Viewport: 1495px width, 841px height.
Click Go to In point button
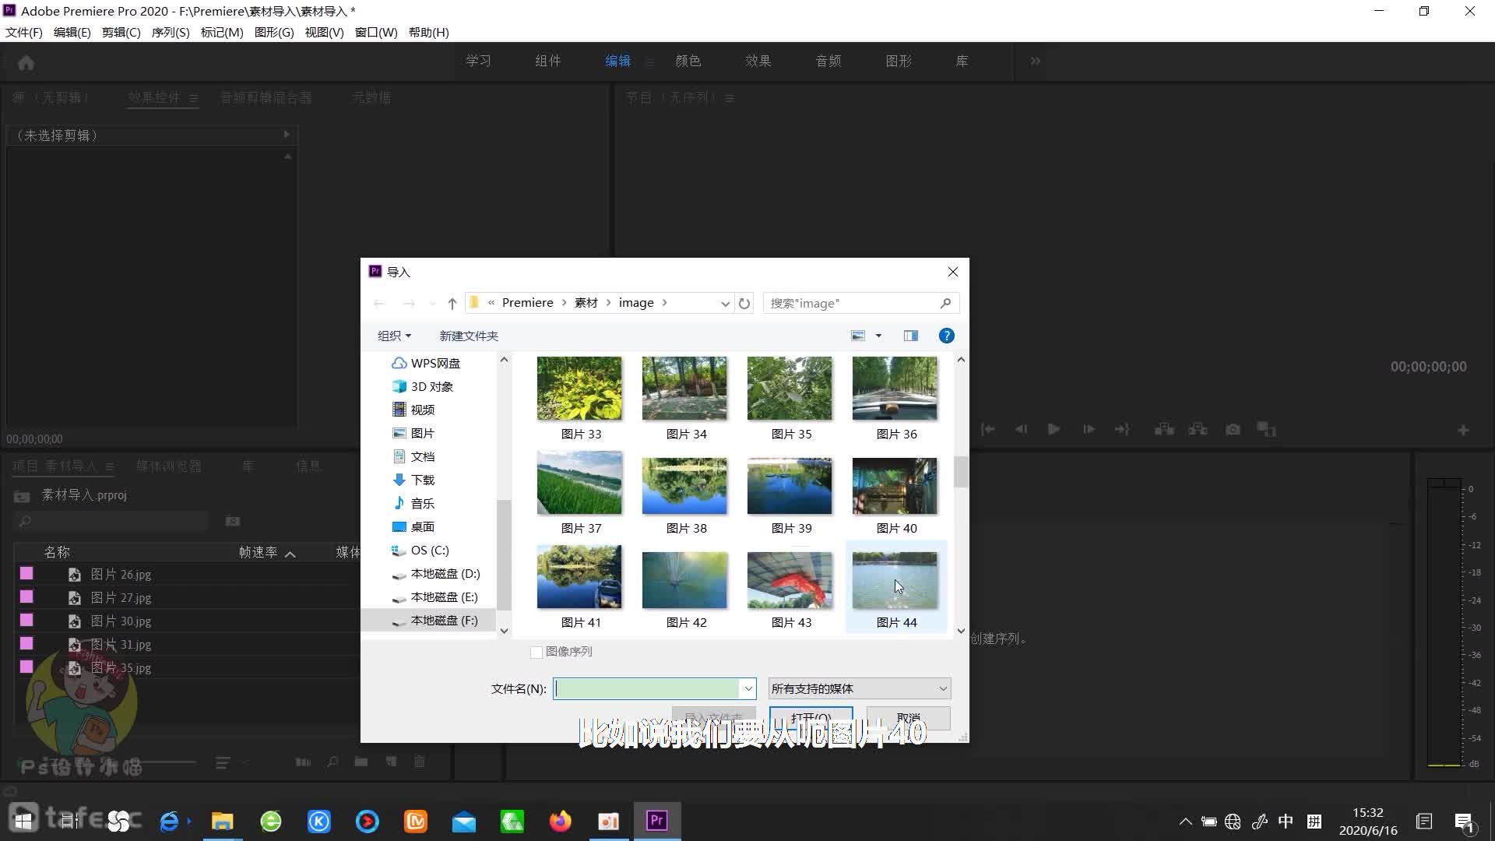[987, 429]
